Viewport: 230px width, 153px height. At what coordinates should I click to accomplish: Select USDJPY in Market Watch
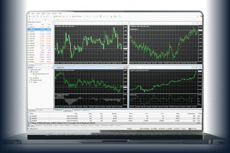40,31
